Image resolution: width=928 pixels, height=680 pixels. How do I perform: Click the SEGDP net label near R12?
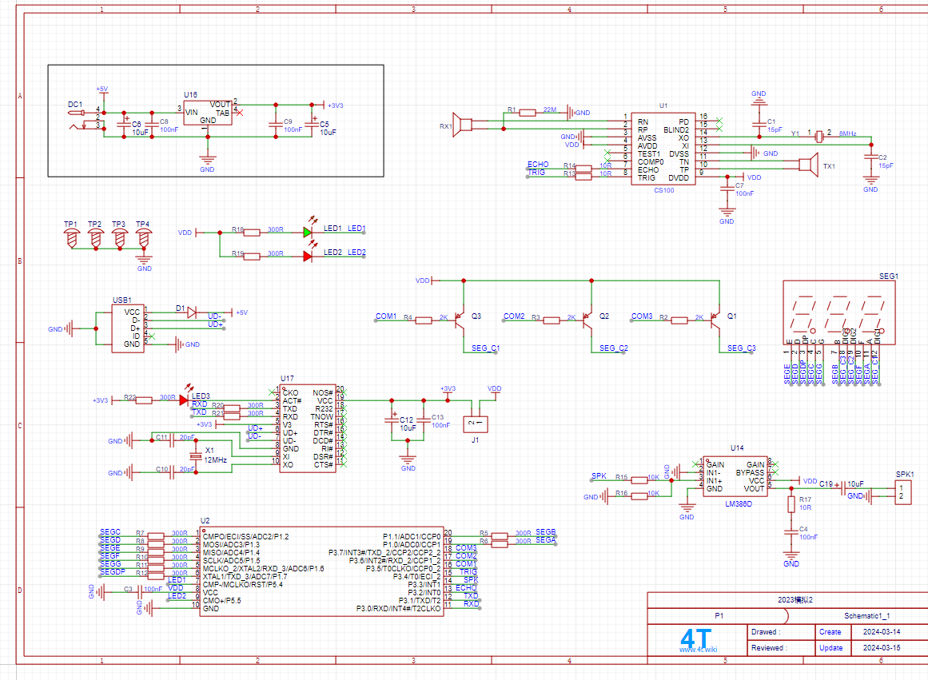point(113,571)
